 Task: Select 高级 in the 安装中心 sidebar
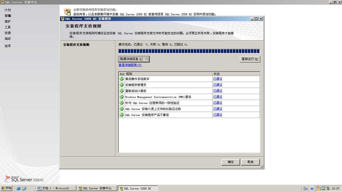coord(8,39)
